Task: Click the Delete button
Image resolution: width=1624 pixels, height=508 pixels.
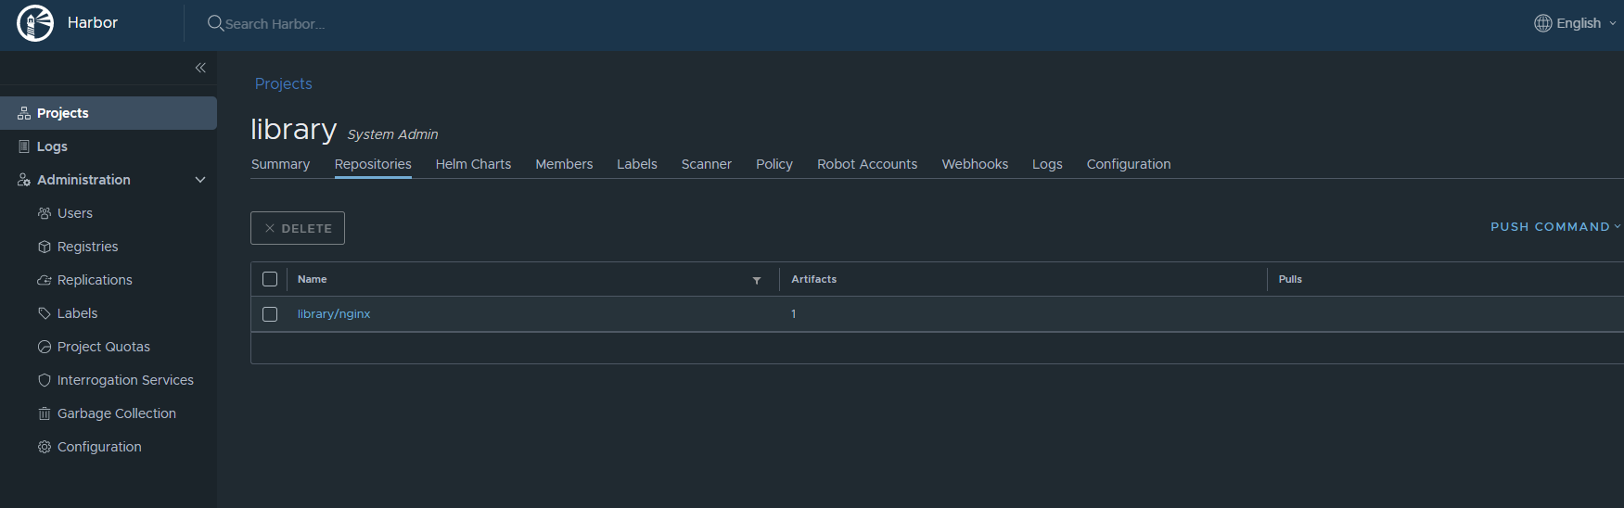Action: (298, 228)
